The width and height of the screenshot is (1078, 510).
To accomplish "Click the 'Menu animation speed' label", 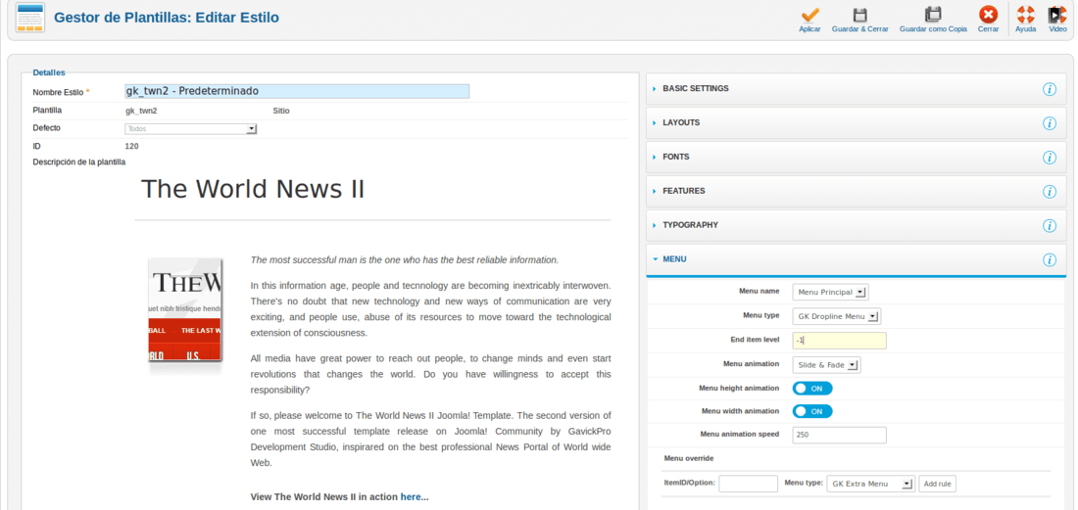I will (x=740, y=434).
